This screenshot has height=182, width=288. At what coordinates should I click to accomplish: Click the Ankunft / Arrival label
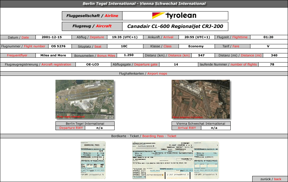pos(161,37)
